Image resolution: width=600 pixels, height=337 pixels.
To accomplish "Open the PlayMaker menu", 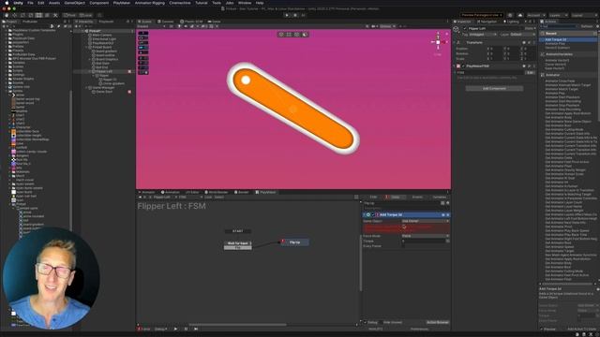I will [122, 3].
